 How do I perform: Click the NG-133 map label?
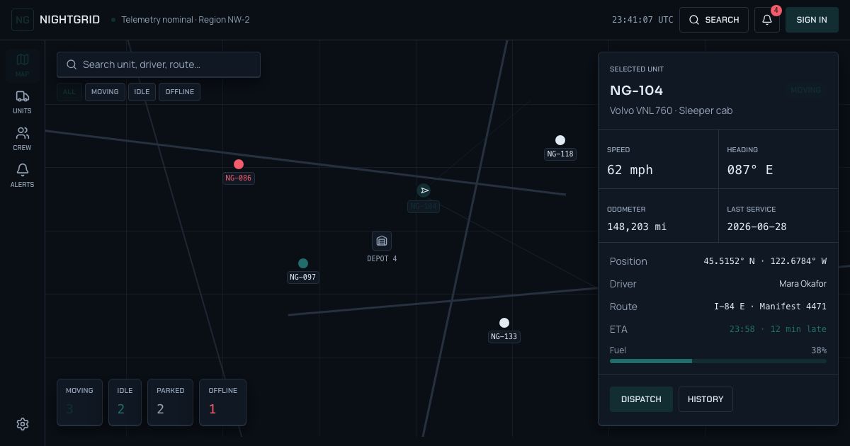pos(504,337)
